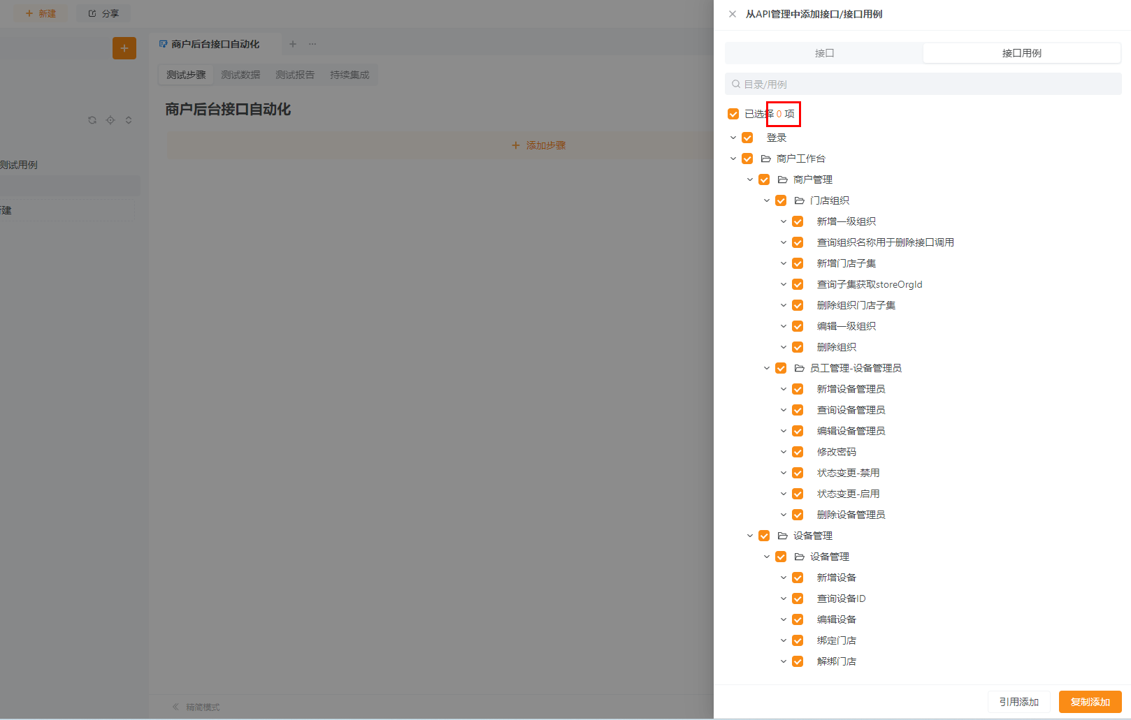Close the add-from-API-management panel
Screen dimensions: 1131x720
(x=733, y=14)
